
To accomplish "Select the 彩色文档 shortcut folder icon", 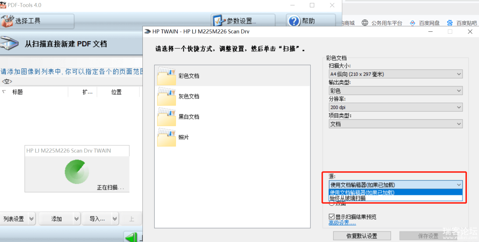I will [x=166, y=76].
